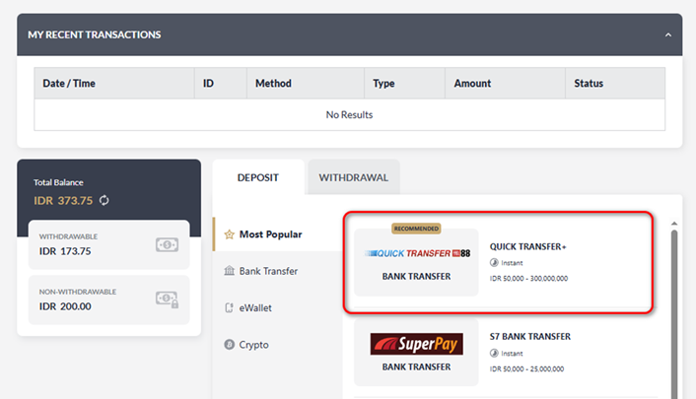Click the Recommended badge on Quick Transfer
This screenshot has height=399, width=696.
click(416, 229)
